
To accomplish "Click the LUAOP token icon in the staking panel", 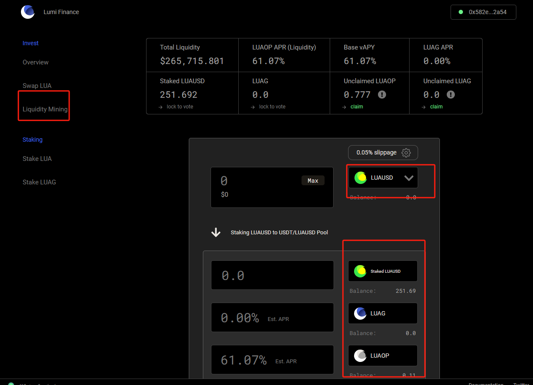I will [x=360, y=356].
